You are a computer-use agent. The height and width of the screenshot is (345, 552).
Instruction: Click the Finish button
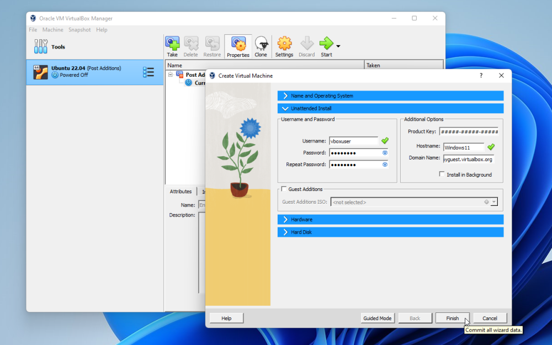point(452,318)
